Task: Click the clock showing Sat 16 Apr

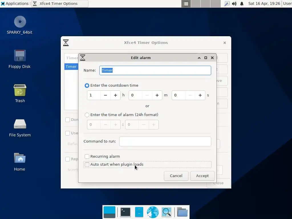Action: 264,3
